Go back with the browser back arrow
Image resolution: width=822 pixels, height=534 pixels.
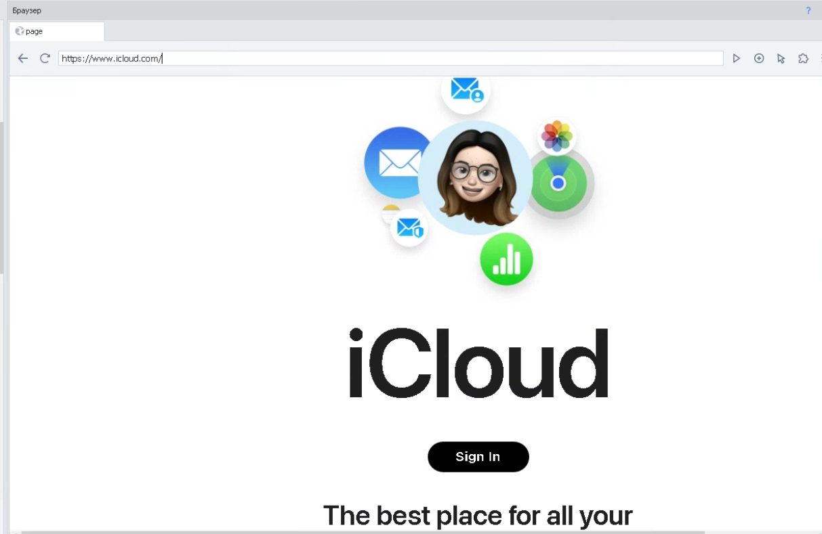(x=23, y=58)
